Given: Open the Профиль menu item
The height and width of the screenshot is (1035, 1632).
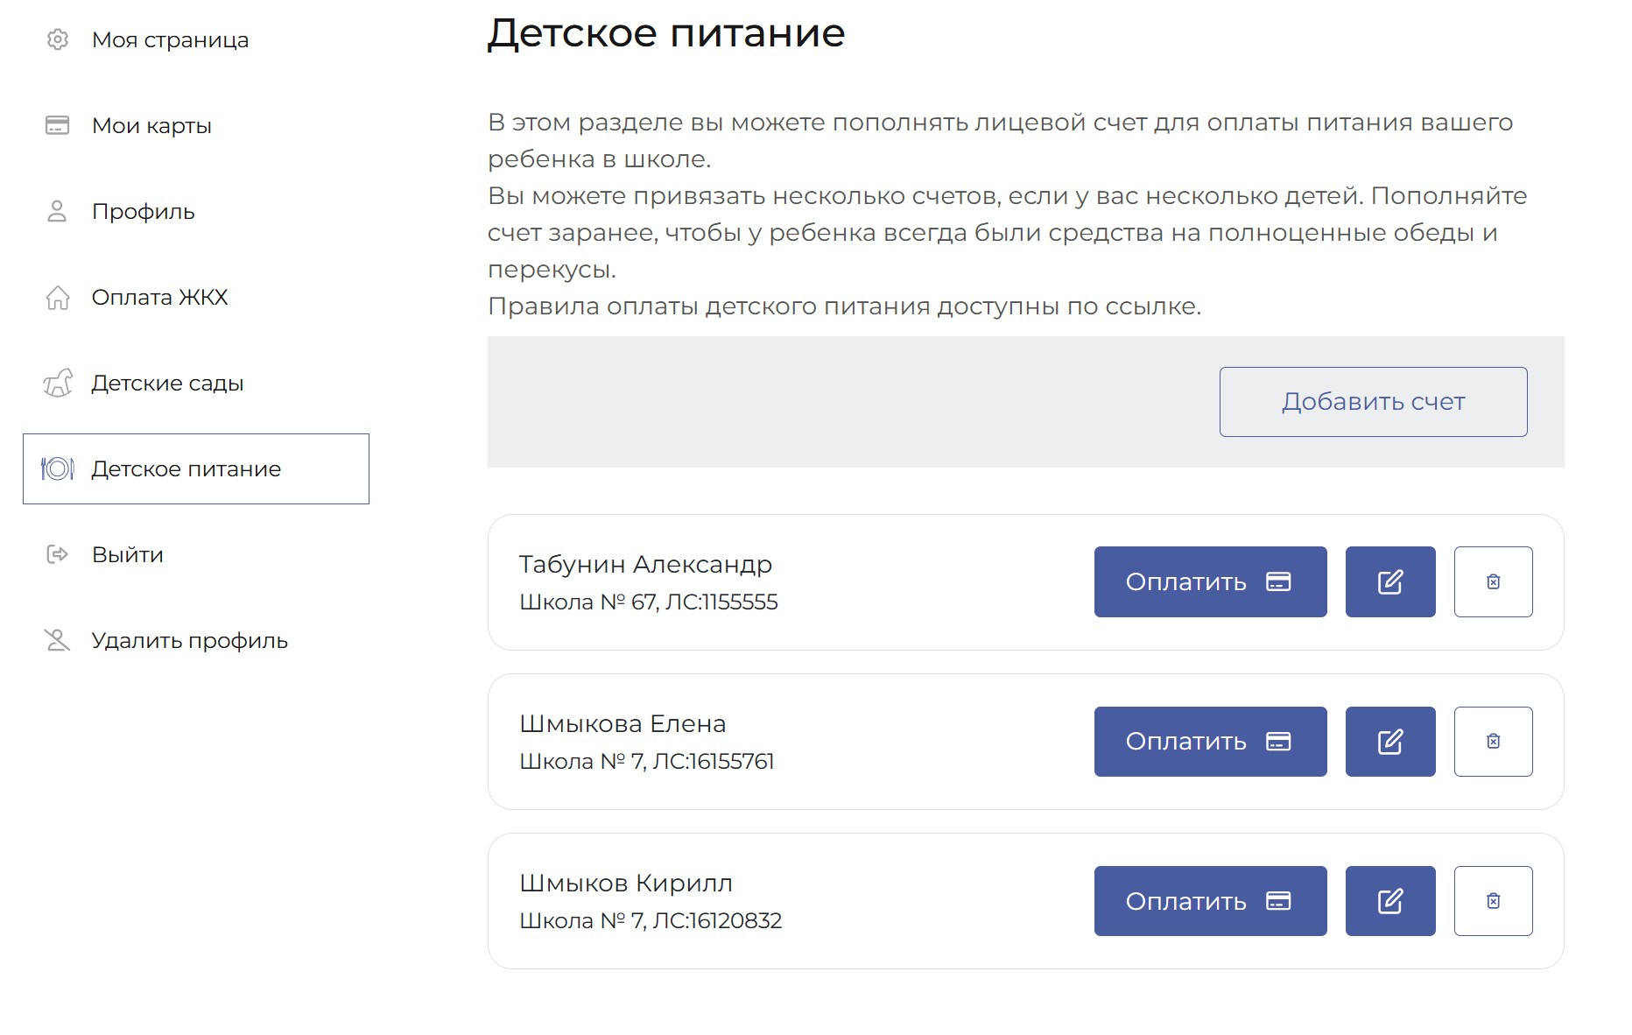Looking at the screenshot, I should click(143, 212).
